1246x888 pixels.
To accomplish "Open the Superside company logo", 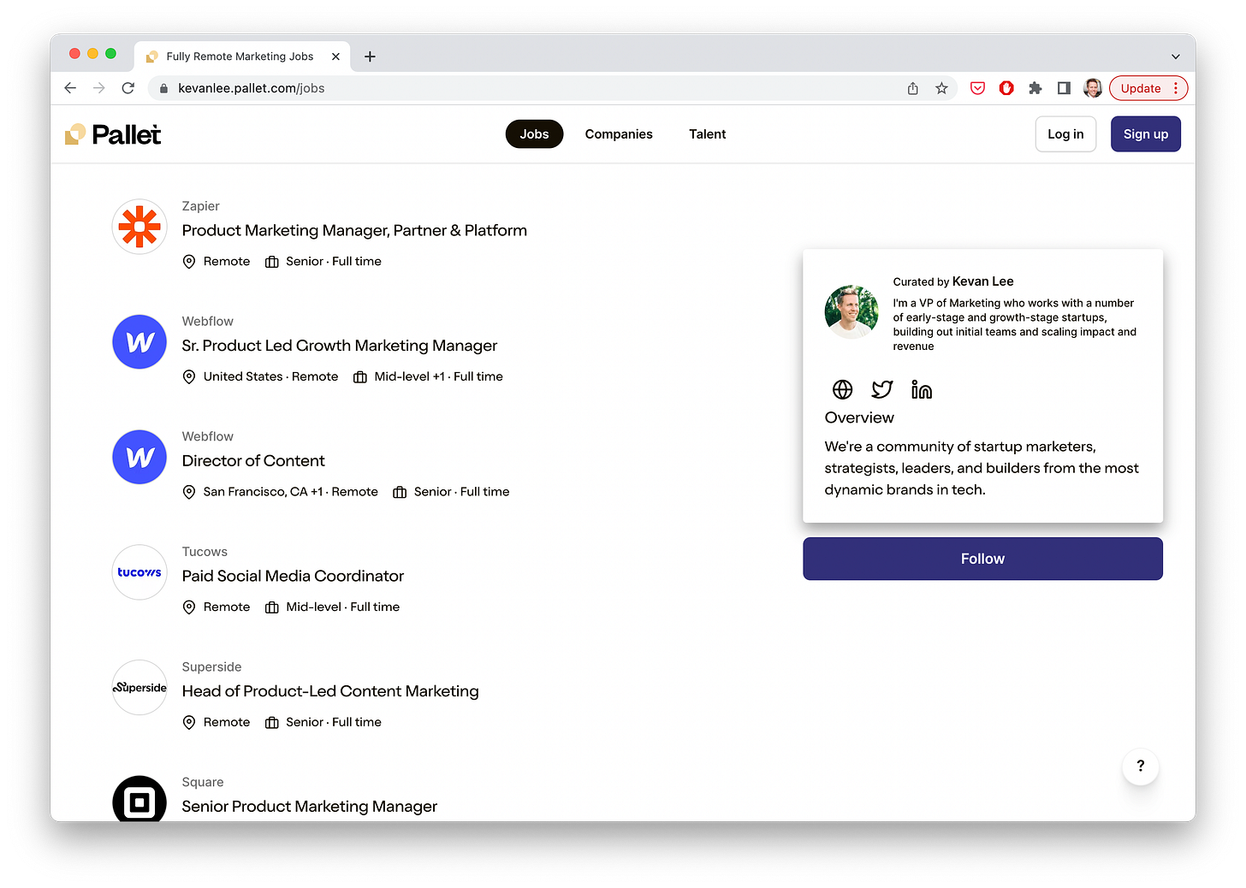I will (x=139, y=688).
